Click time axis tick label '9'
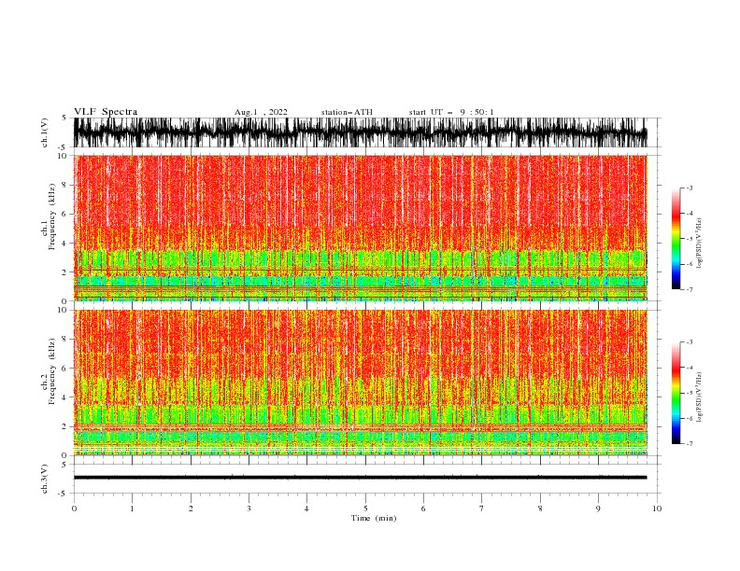This screenshot has height=571, width=740. point(598,508)
